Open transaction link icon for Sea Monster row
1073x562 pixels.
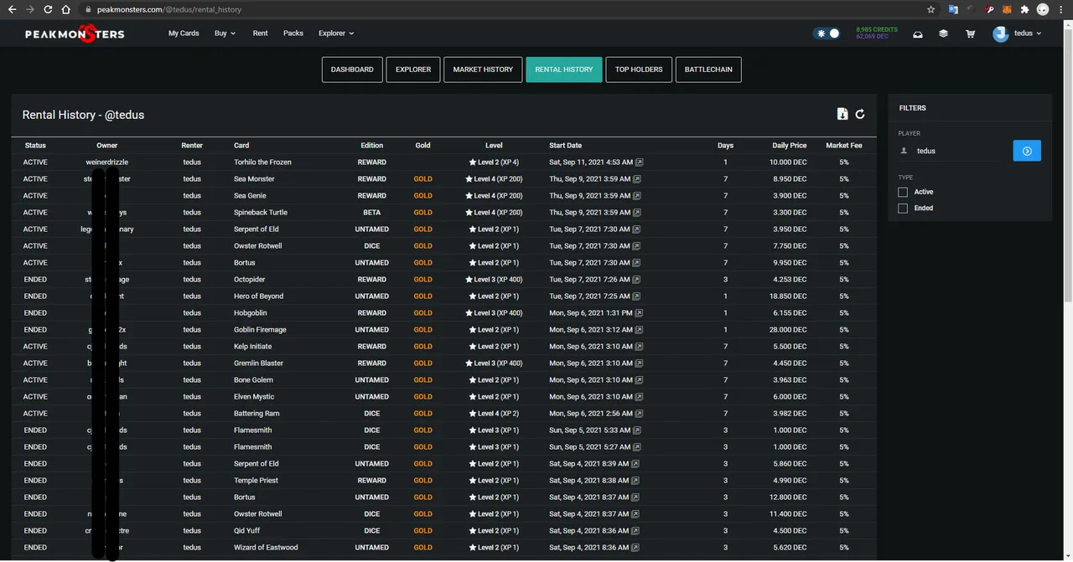pyautogui.click(x=636, y=178)
